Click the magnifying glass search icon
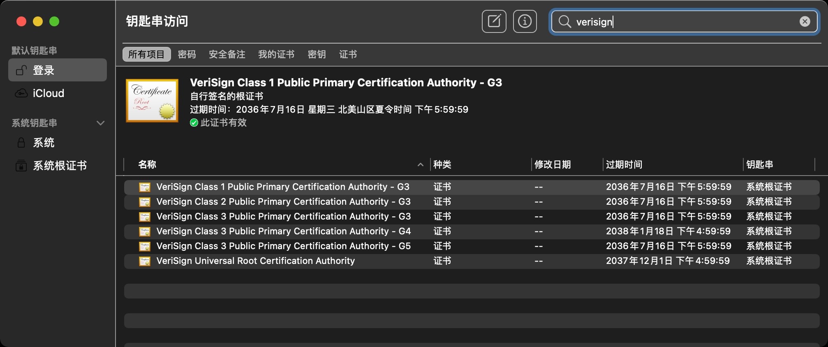828x347 pixels. (x=565, y=22)
